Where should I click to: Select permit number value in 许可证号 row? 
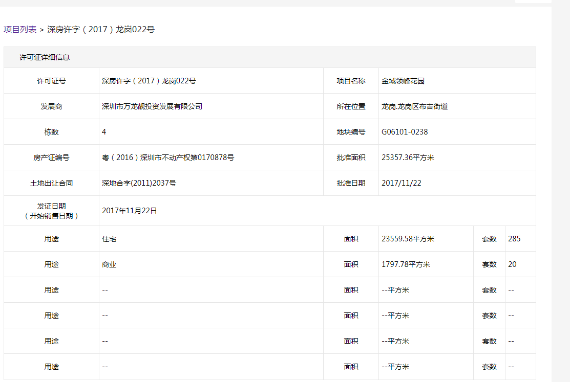click(x=149, y=81)
